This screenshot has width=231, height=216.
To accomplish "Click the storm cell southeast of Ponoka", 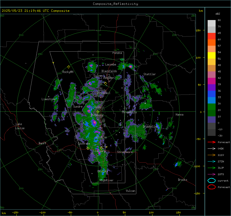I will coord(130,66).
